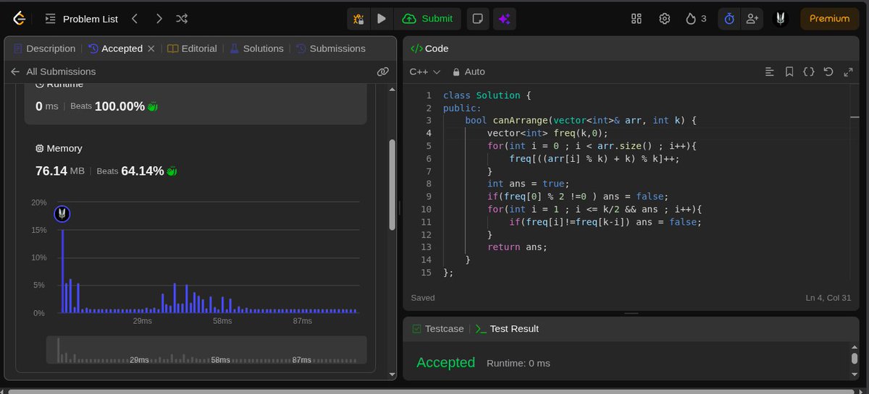Open the settings gear icon
The width and height of the screenshot is (869, 394).
click(x=664, y=19)
